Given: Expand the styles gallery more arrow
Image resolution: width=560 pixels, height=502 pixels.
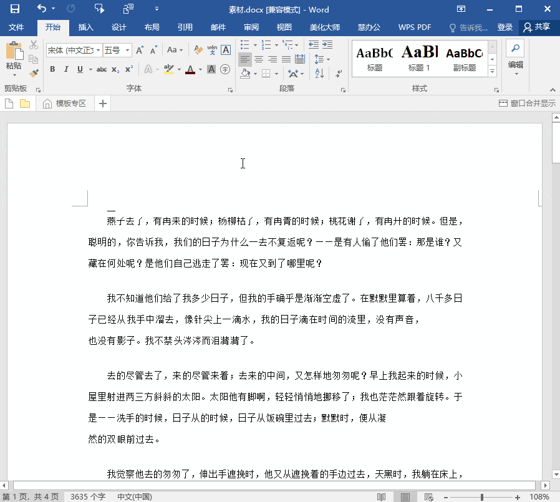Looking at the screenshot, I should click(x=493, y=72).
